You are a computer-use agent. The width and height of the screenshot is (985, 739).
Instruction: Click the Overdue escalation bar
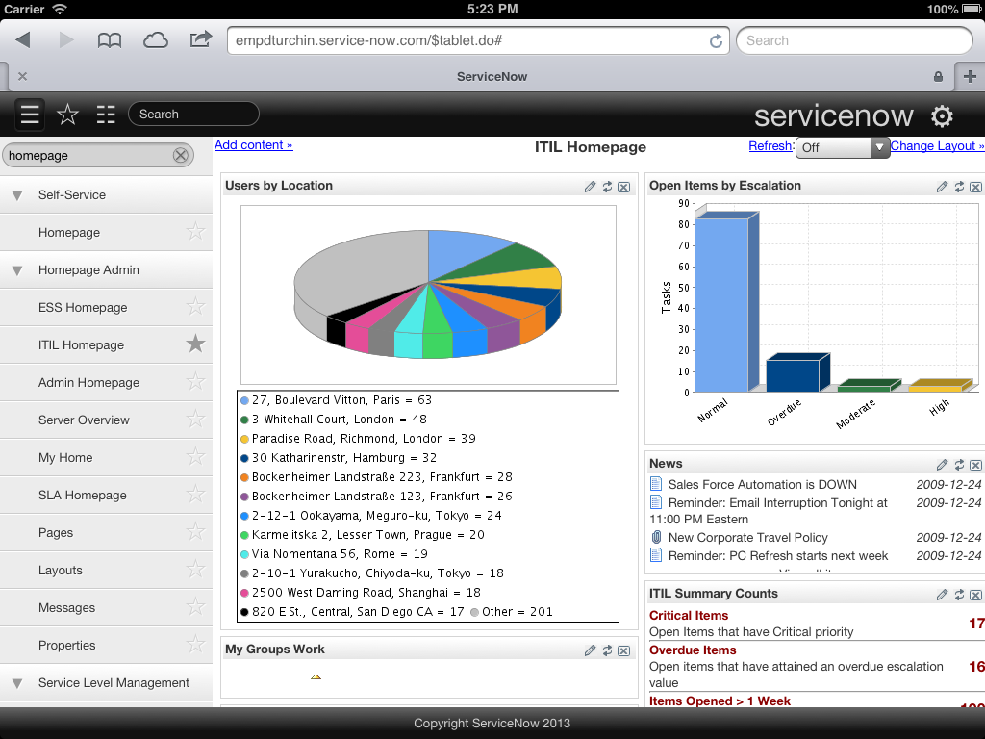click(797, 373)
